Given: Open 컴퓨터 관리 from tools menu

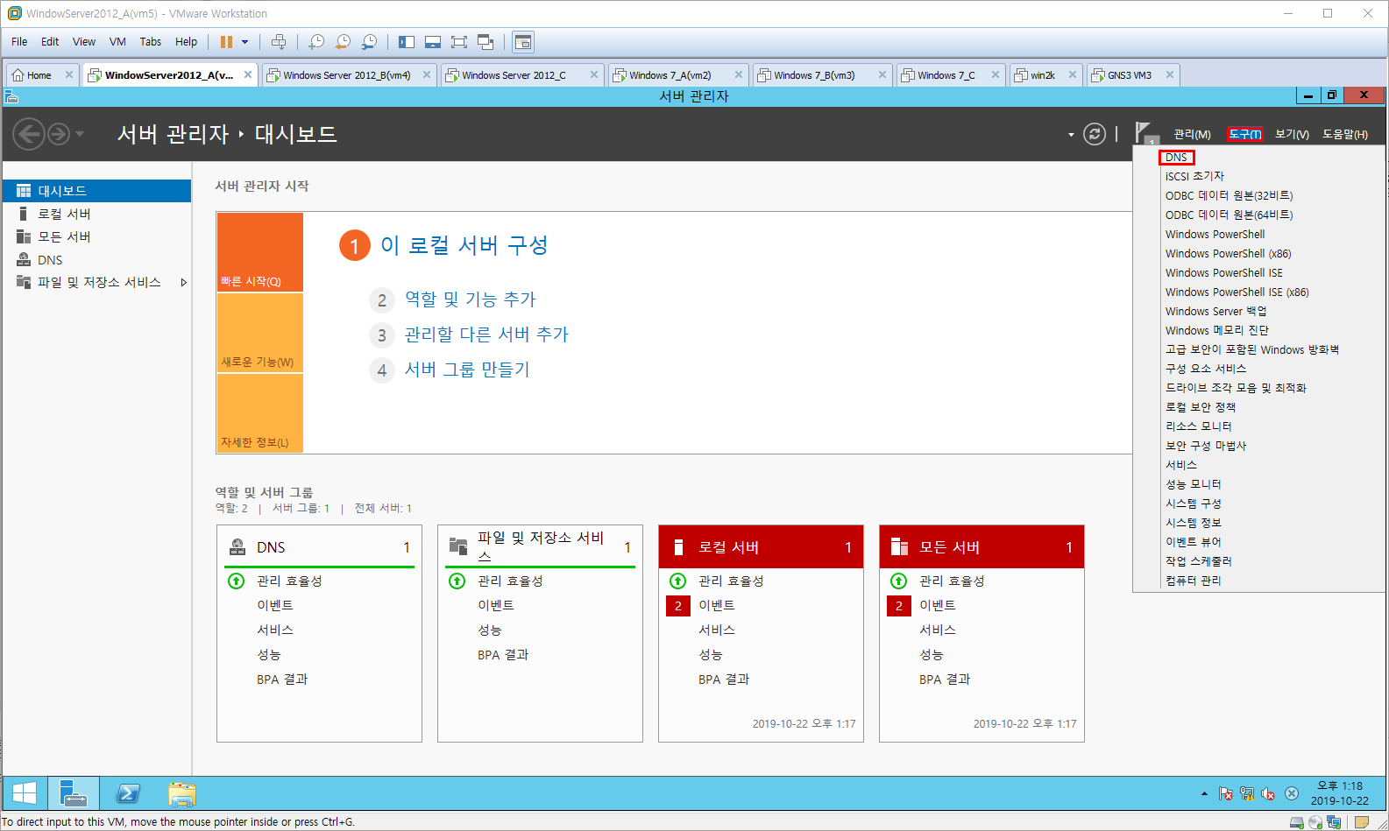Looking at the screenshot, I should [1193, 581].
